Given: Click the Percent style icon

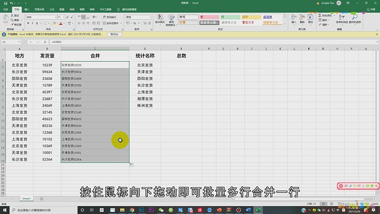Looking at the screenshot, I should point(134,23).
